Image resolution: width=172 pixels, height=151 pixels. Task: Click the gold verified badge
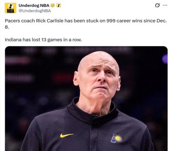(x=53, y=5)
